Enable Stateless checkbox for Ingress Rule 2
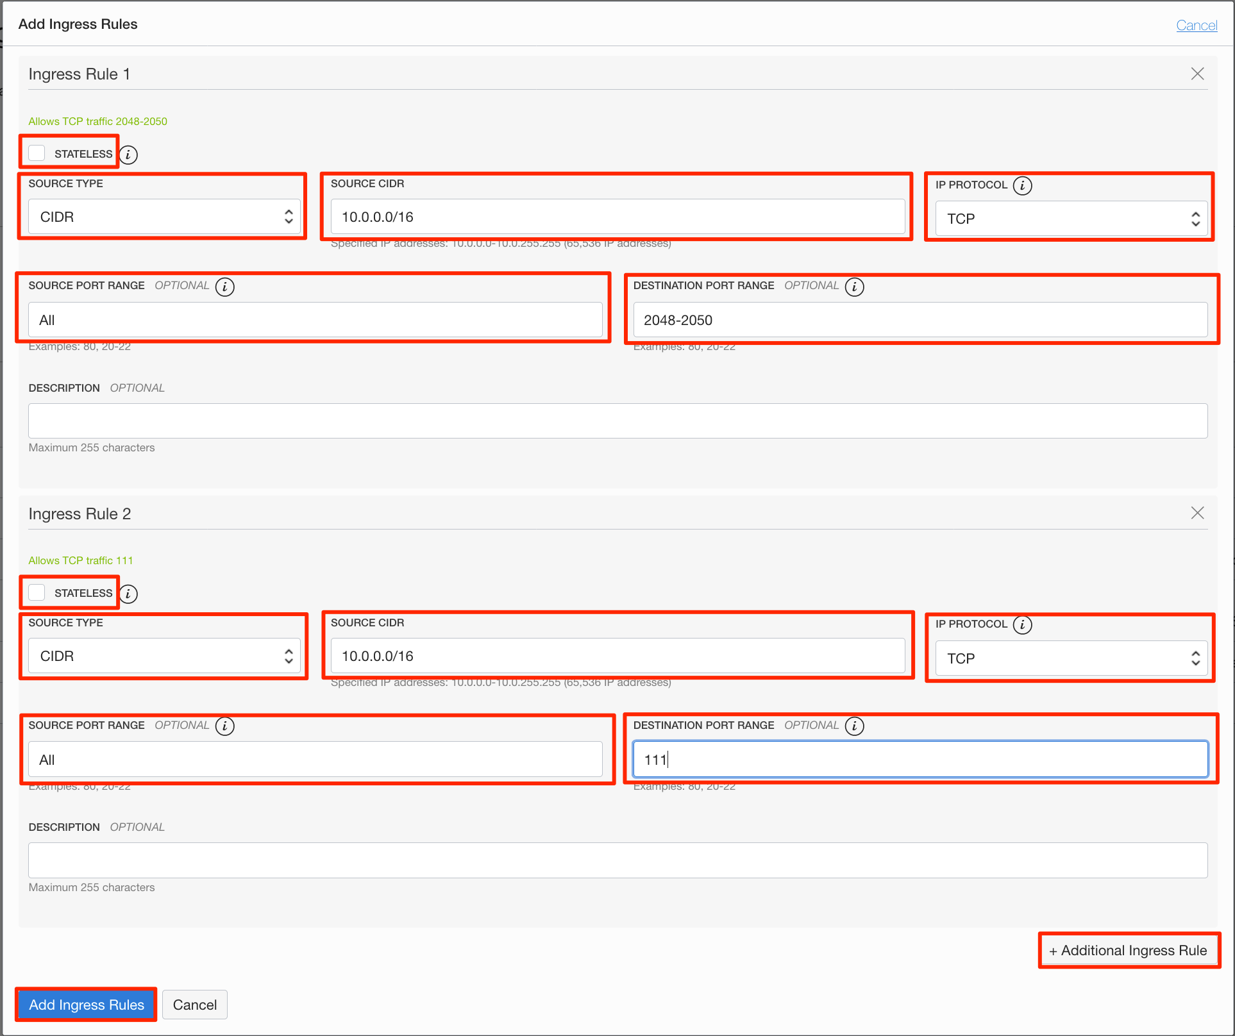Image resolution: width=1235 pixels, height=1036 pixels. click(x=37, y=592)
